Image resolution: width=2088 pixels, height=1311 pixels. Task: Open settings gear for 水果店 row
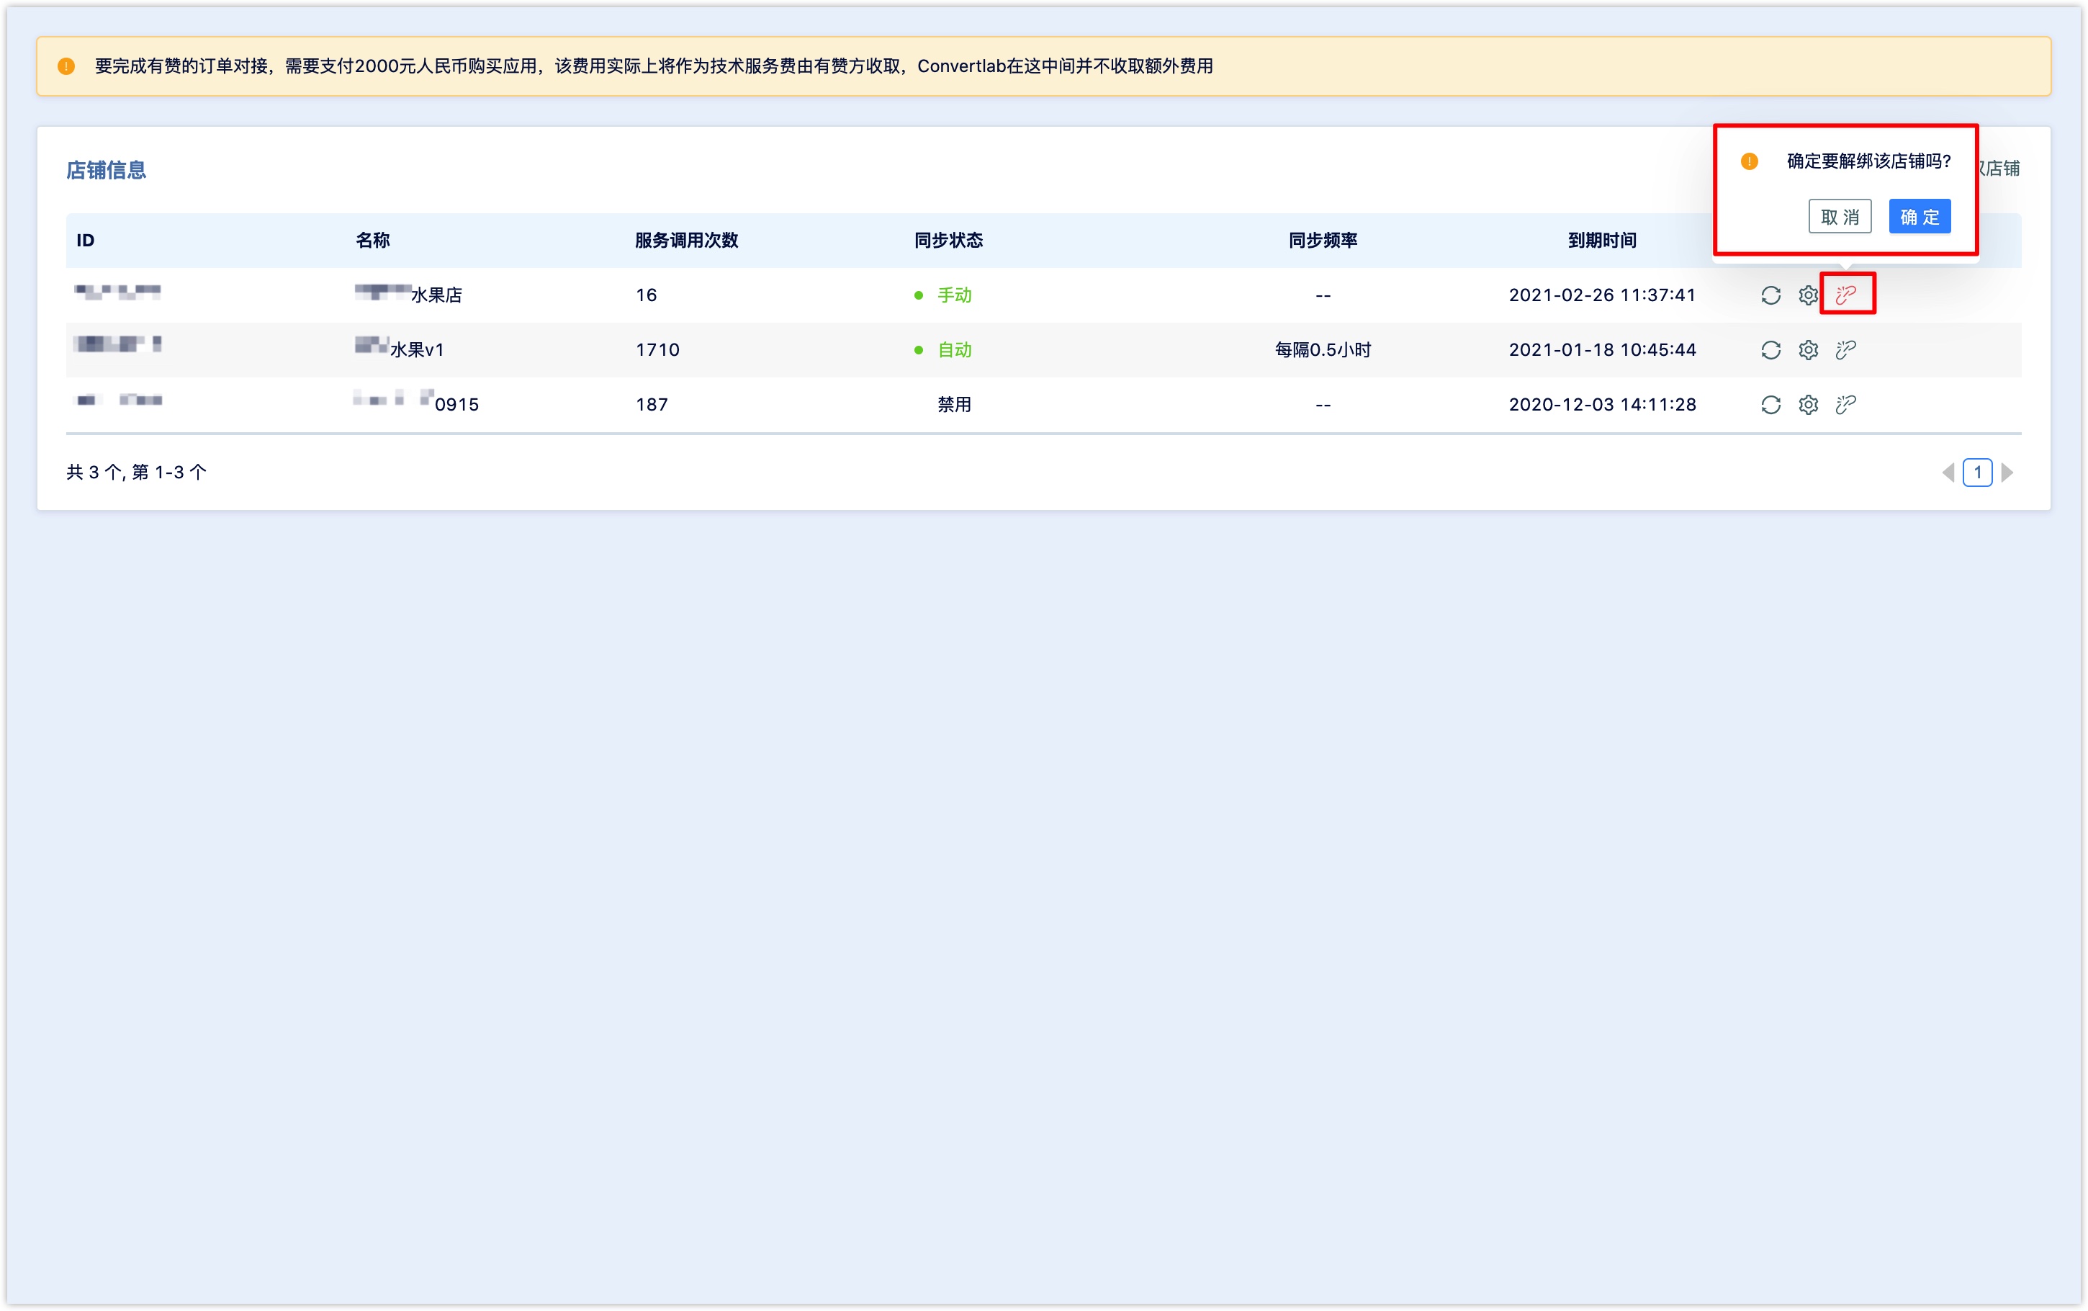coord(1807,295)
